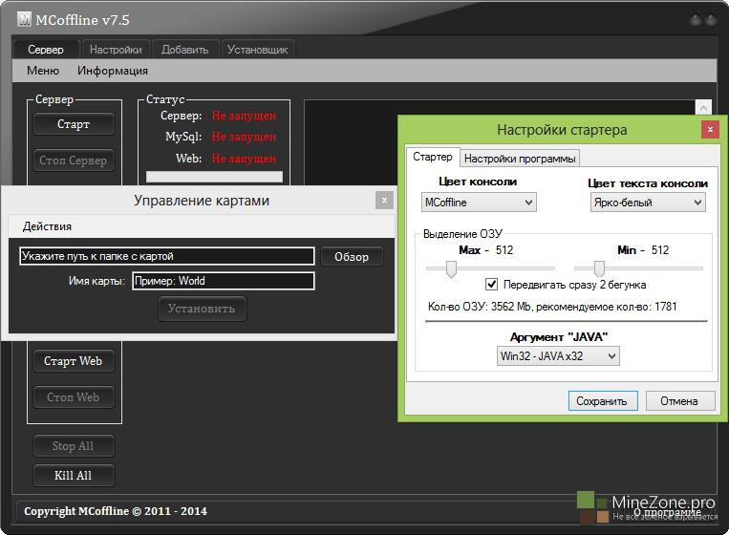Click the Max RAM slider handle
The height and width of the screenshot is (535, 729).
(449, 269)
